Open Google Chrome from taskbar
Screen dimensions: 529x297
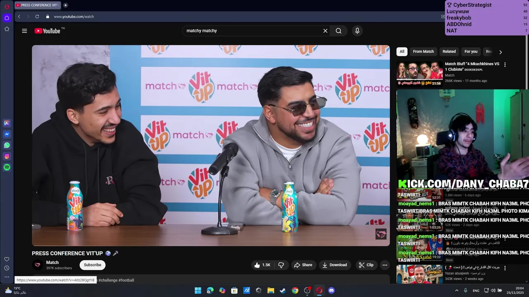pos(295,290)
